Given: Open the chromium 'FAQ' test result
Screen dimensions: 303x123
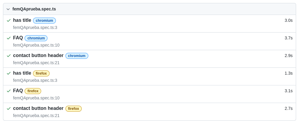Looking at the screenshot, I should [x=18, y=38].
